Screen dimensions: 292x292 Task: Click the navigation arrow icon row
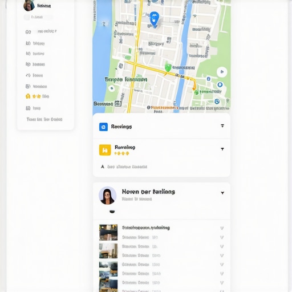click(124, 167)
